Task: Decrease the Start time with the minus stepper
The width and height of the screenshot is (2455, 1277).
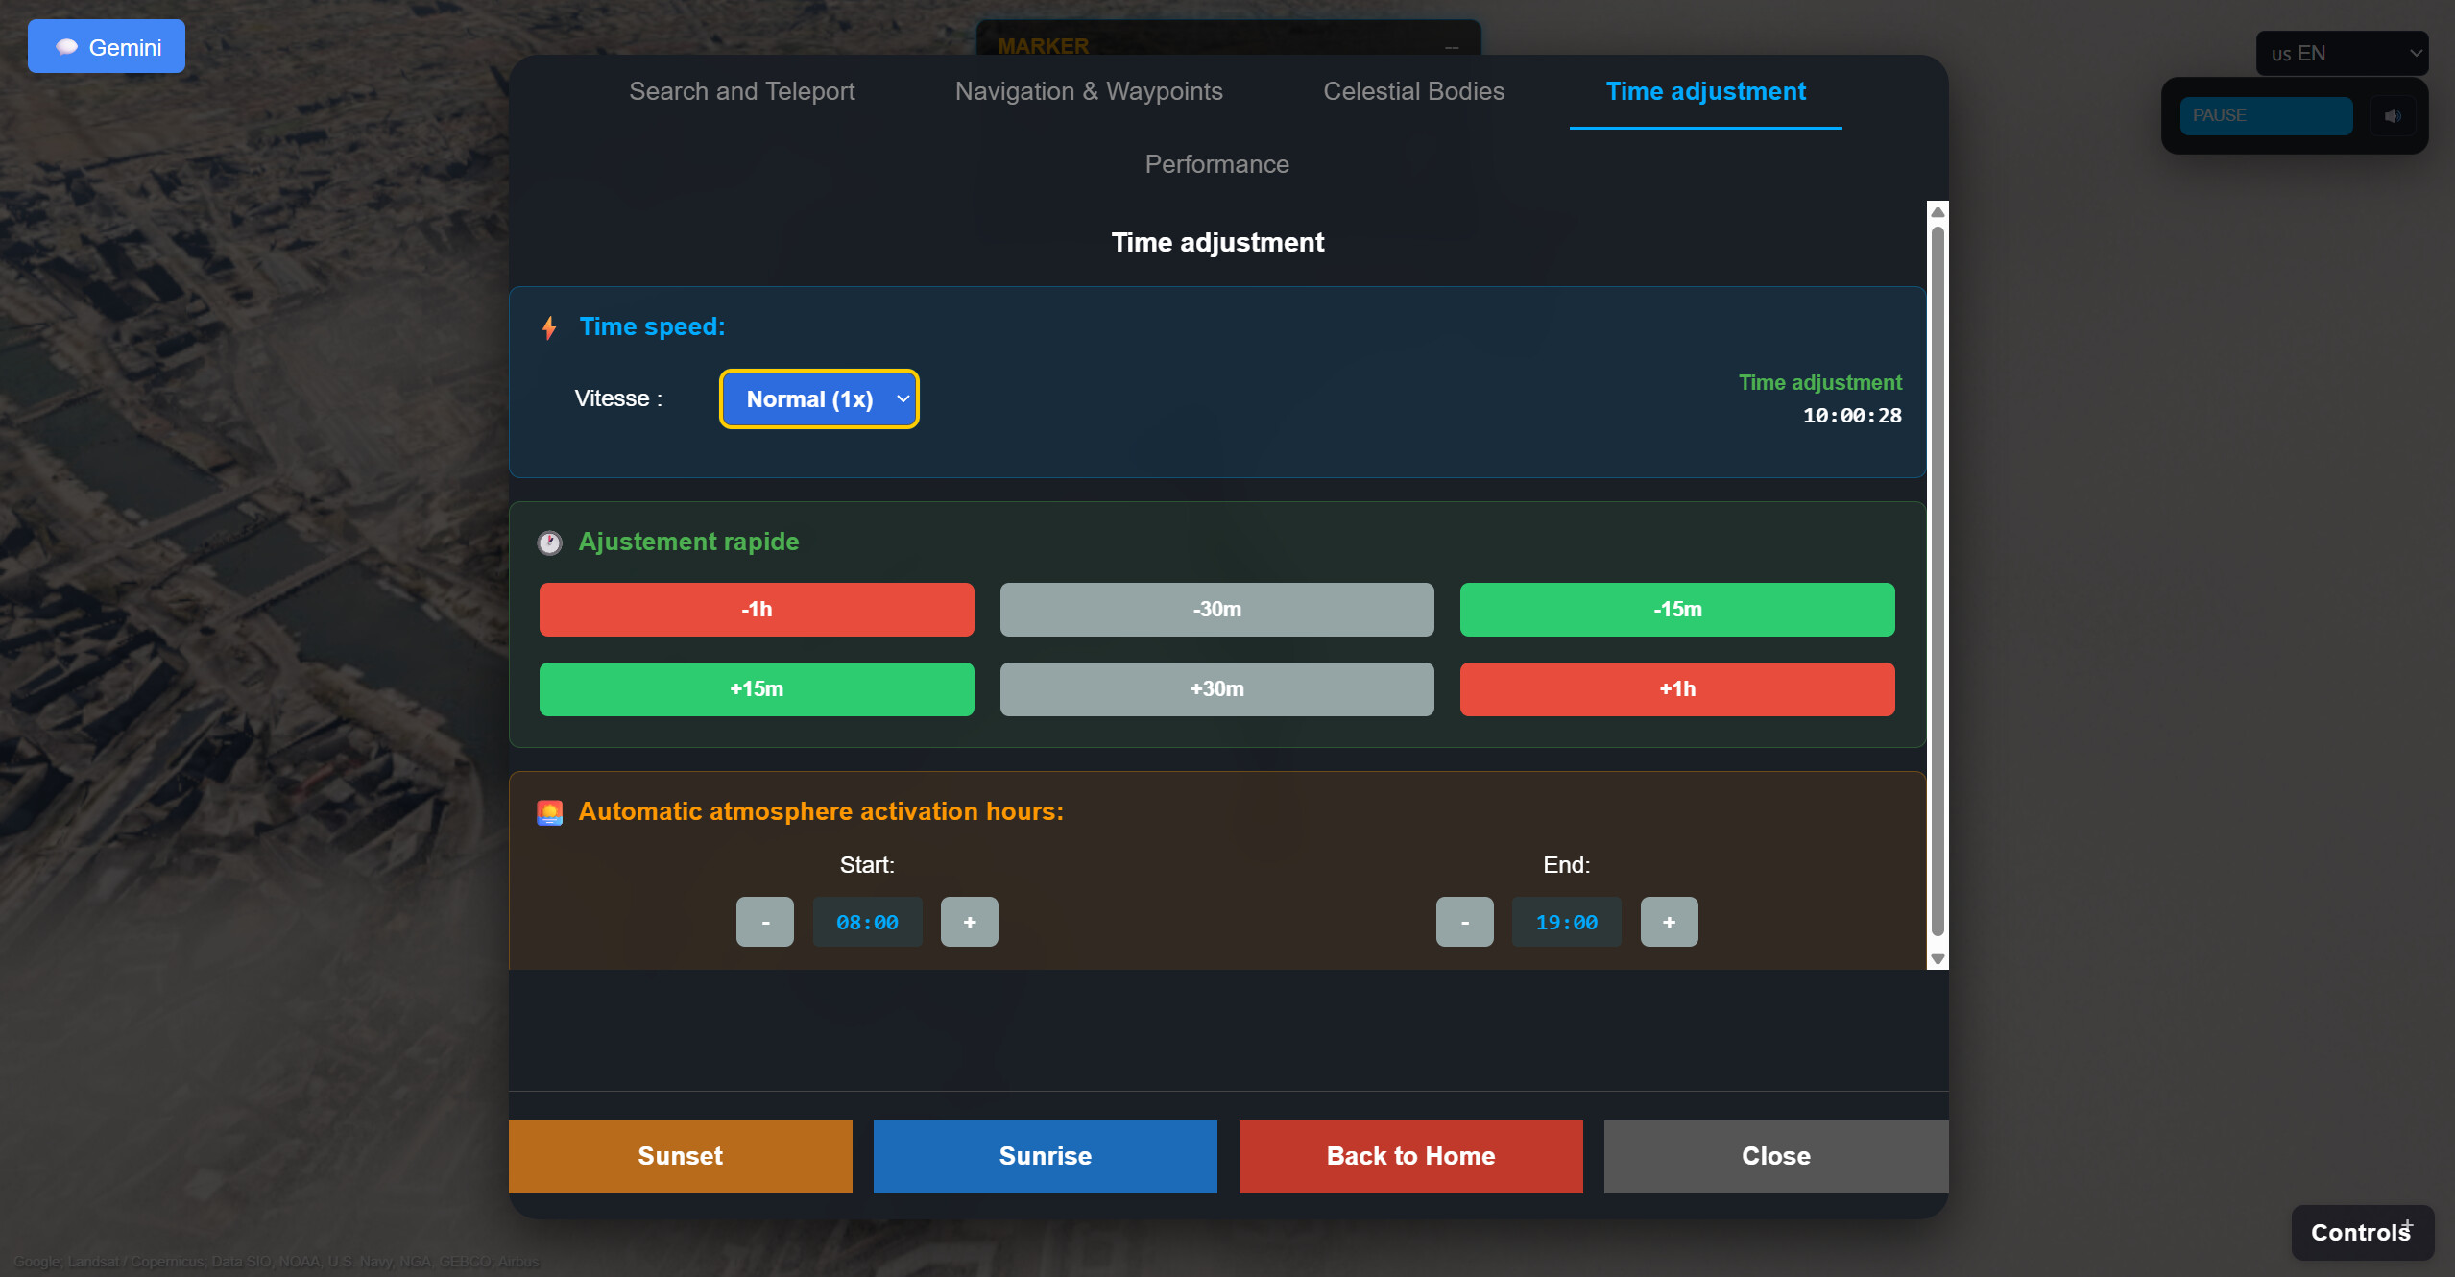Action: 764,921
